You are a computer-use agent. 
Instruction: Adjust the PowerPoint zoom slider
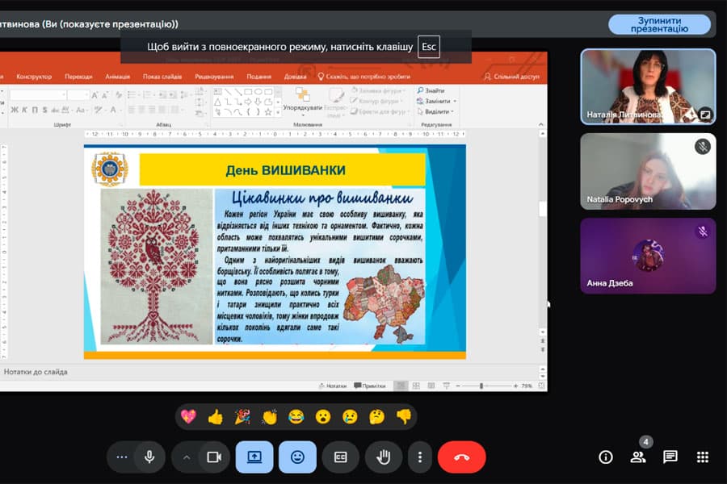(482, 386)
